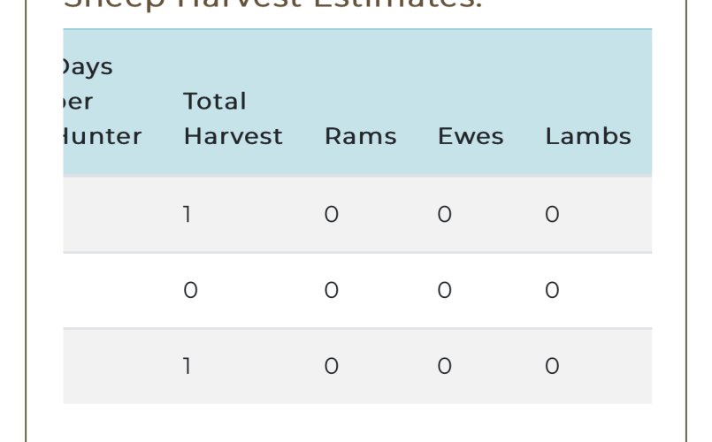The image size is (712, 442).
Task: Select first row Total Harvest value 1
Action: [x=187, y=214]
